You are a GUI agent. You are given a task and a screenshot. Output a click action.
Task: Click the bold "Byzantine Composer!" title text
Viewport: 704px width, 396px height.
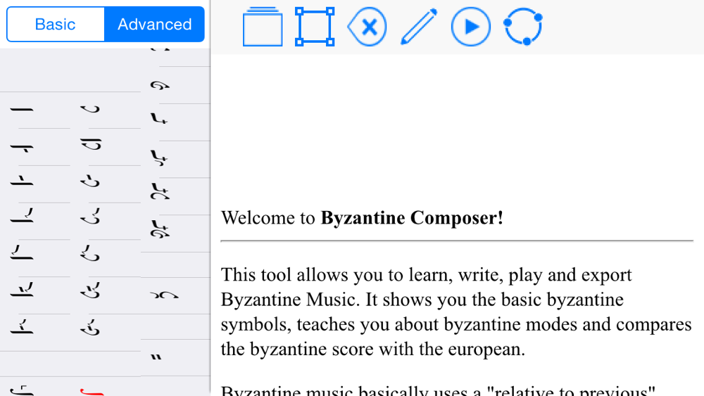pyautogui.click(x=412, y=218)
